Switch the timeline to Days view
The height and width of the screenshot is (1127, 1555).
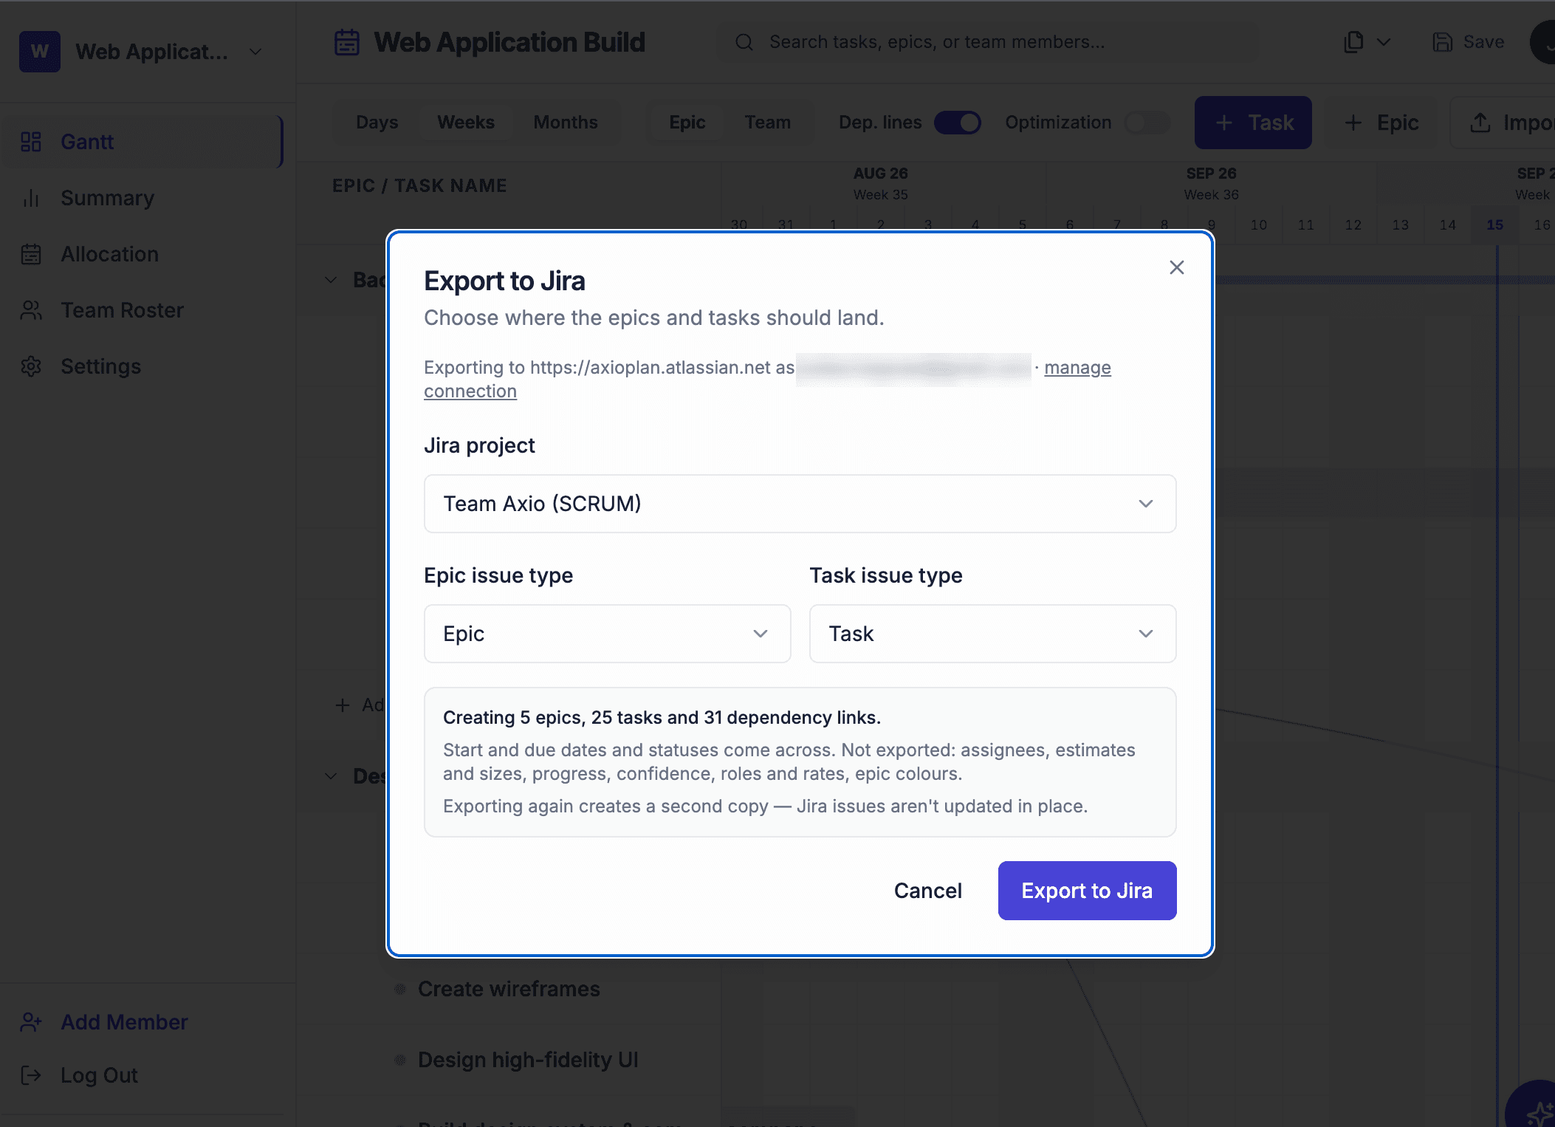click(377, 123)
